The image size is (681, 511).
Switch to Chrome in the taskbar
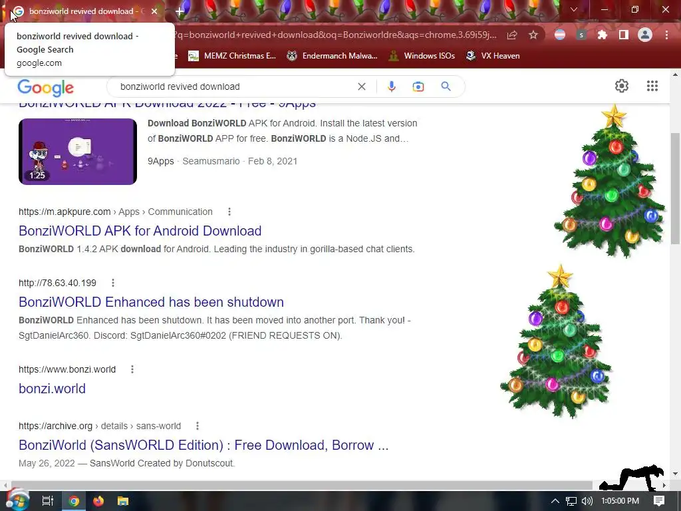[x=74, y=501]
